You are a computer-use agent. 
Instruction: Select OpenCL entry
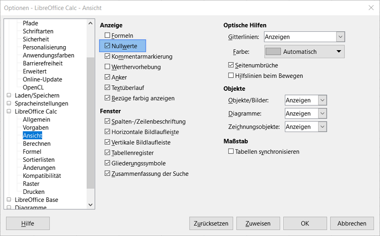(33, 87)
